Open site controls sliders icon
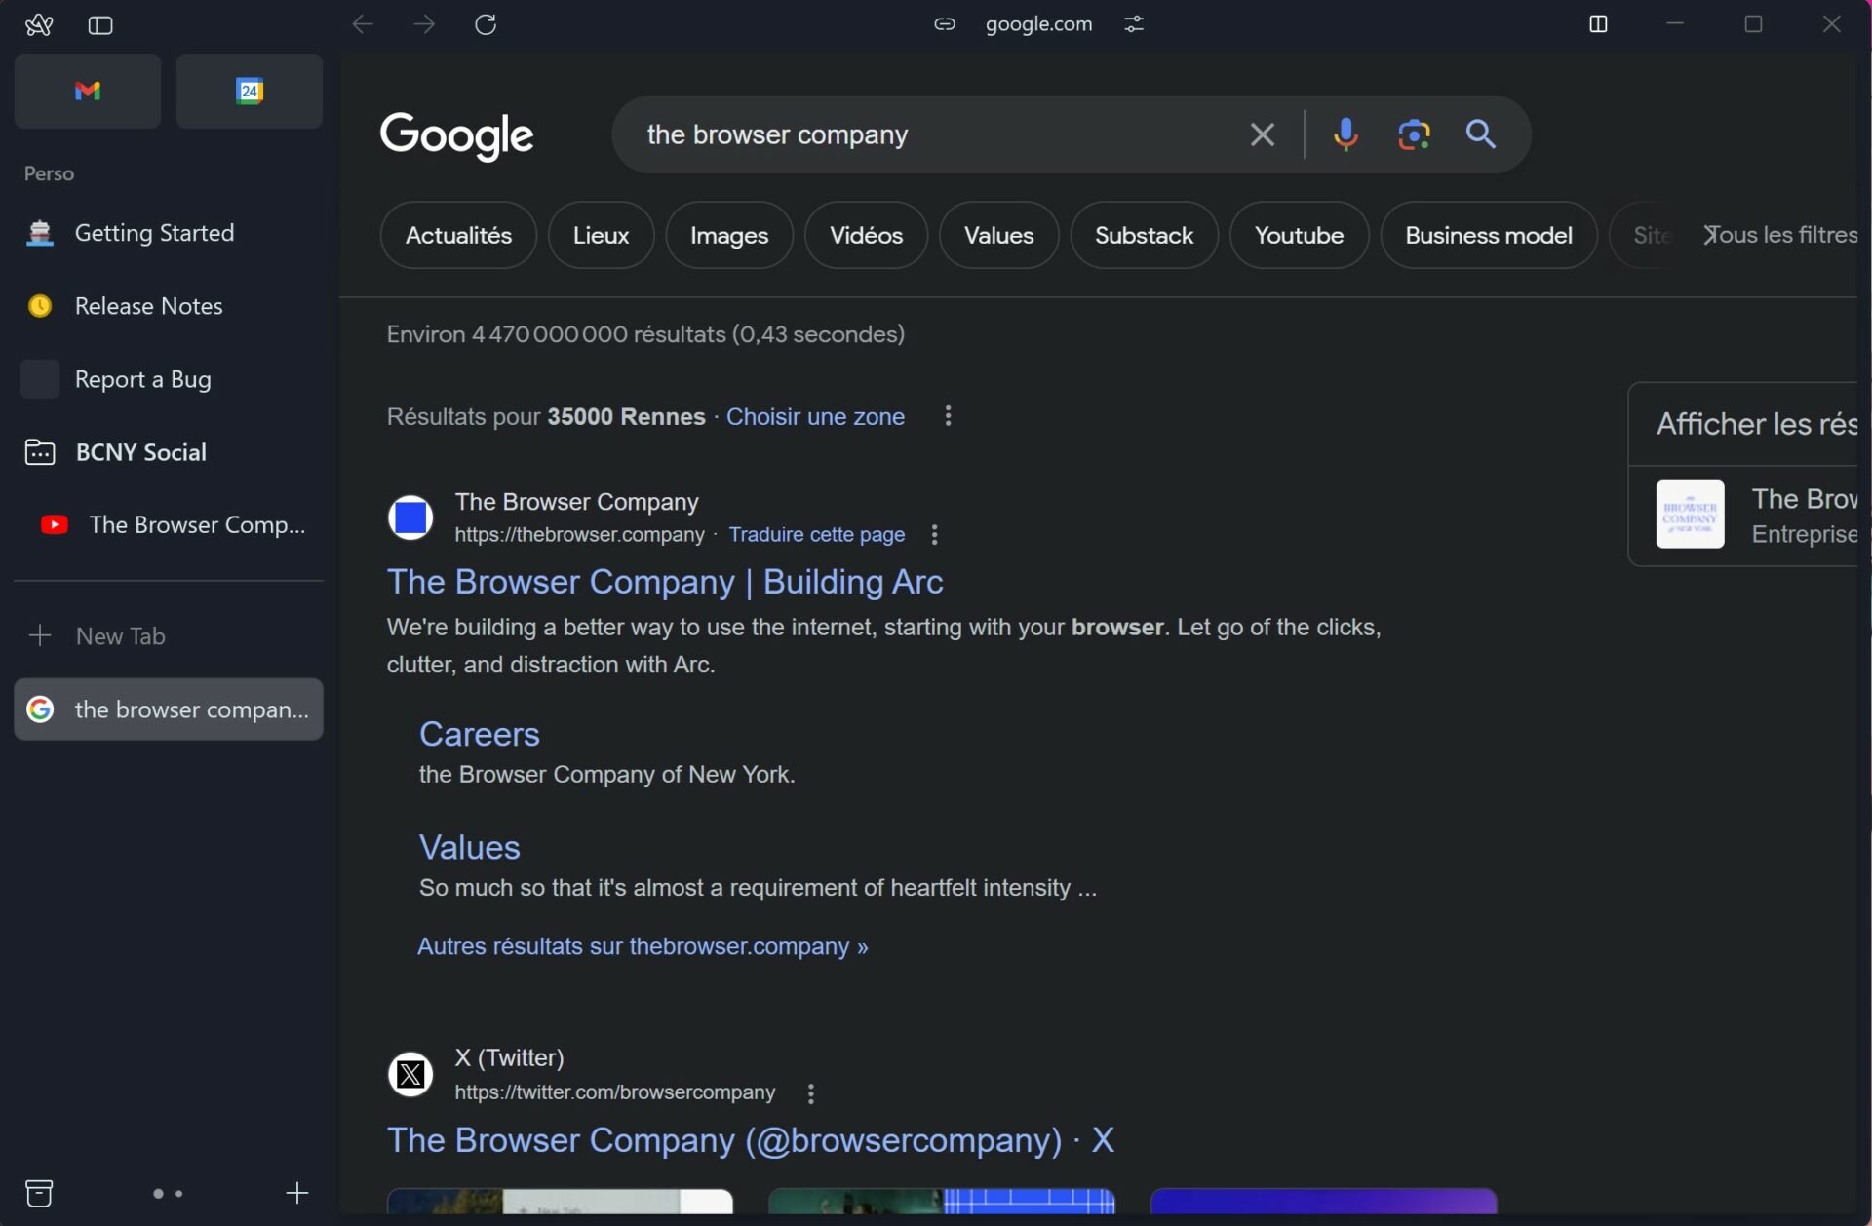 (1134, 24)
